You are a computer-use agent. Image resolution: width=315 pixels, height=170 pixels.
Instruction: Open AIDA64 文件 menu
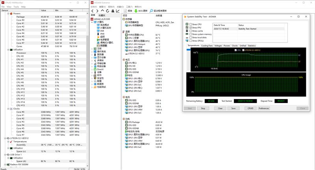click(x=94, y=7)
